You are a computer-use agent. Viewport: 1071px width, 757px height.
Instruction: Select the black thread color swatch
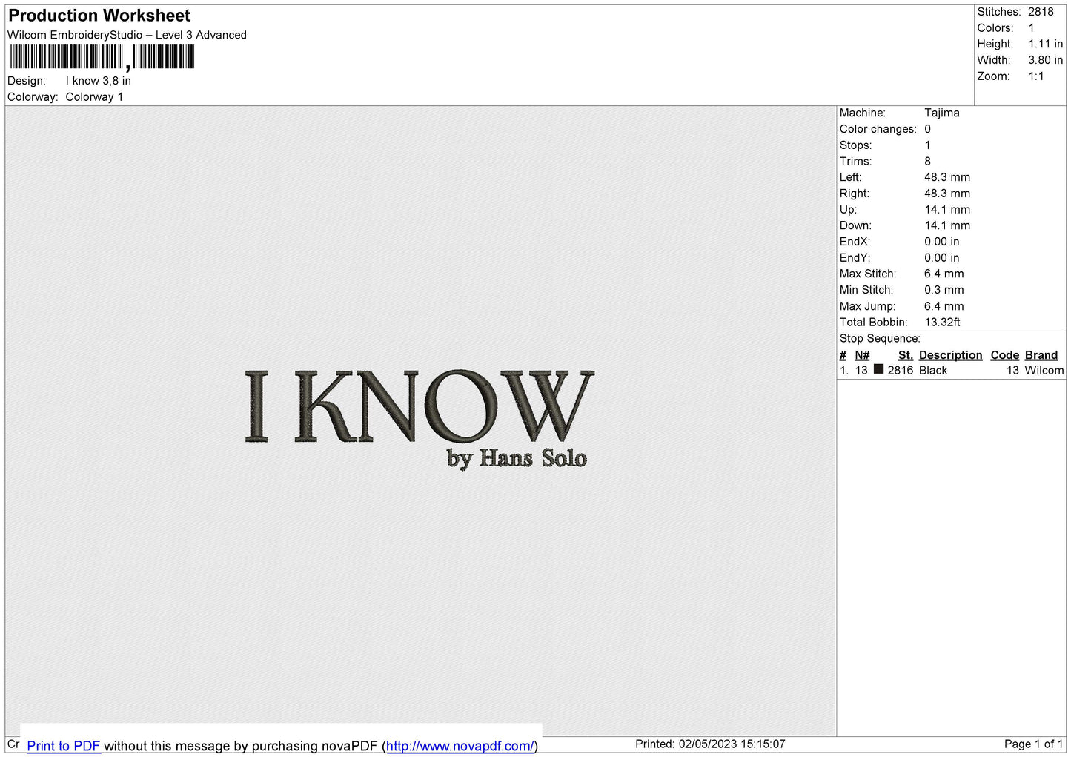[878, 369]
